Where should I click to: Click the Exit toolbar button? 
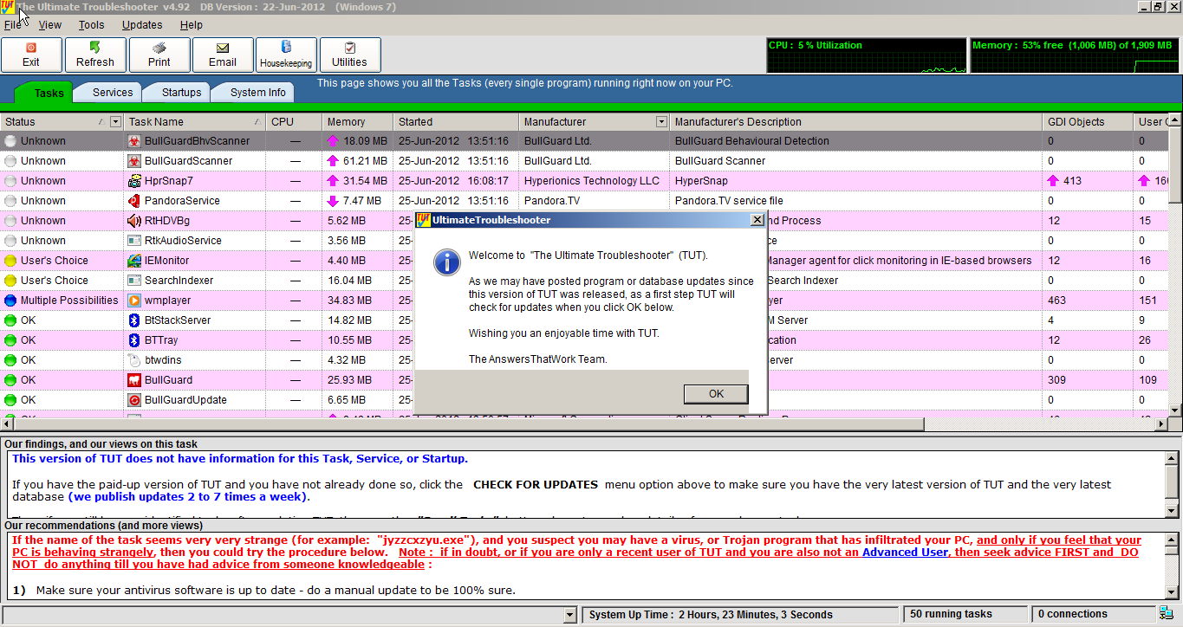[31, 55]
